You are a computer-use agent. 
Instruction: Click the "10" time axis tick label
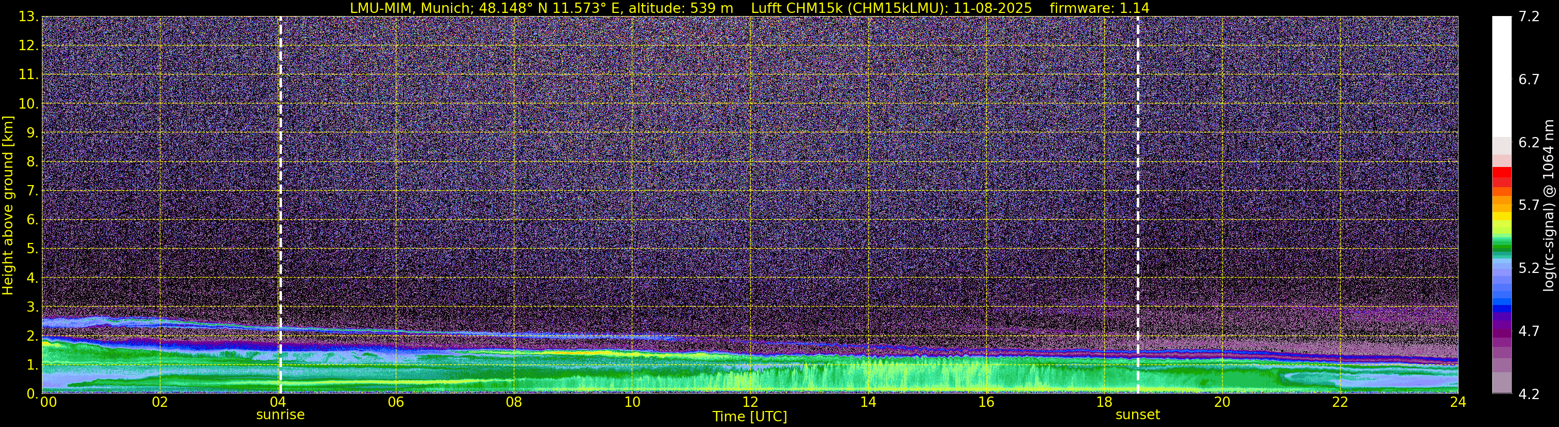click(x=632, y=402)
